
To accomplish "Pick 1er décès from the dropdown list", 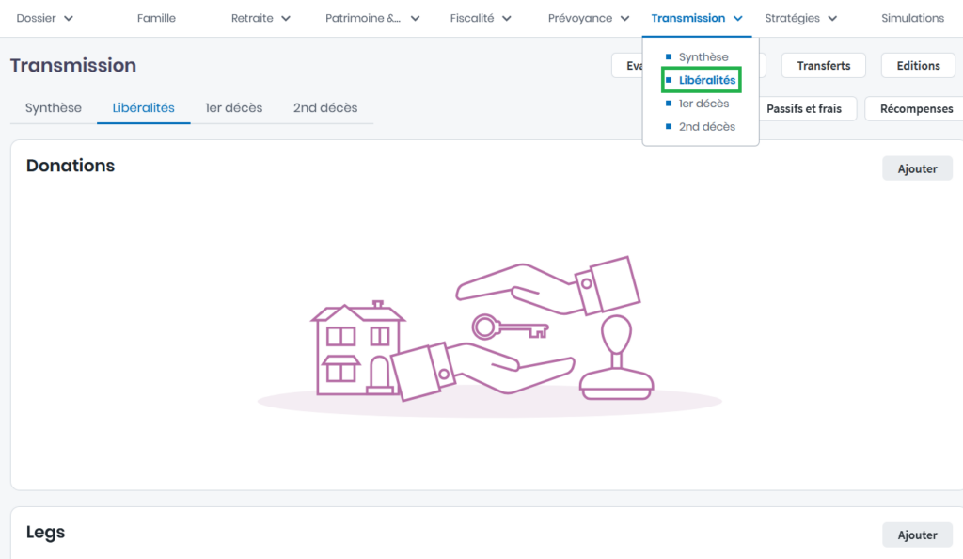I will click(703, 104).
